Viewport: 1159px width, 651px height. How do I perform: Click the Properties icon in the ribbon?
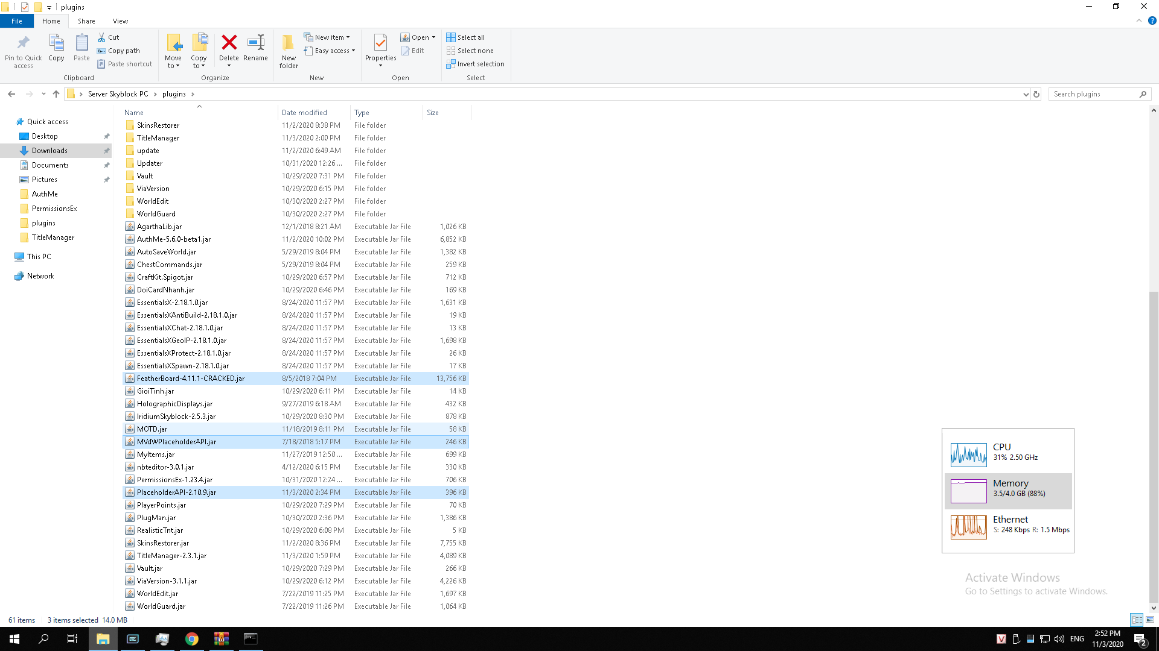pyautogui.click(x=380, y=43)
